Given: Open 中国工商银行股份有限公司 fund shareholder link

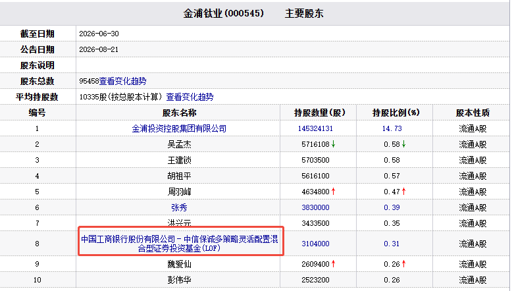Looking at the screenshot, I should tap(179, 244).
